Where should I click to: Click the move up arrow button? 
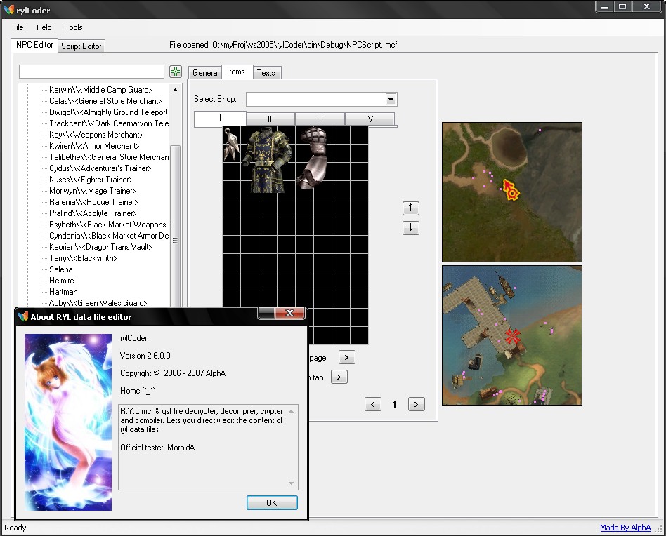click(x=411, y=208)
